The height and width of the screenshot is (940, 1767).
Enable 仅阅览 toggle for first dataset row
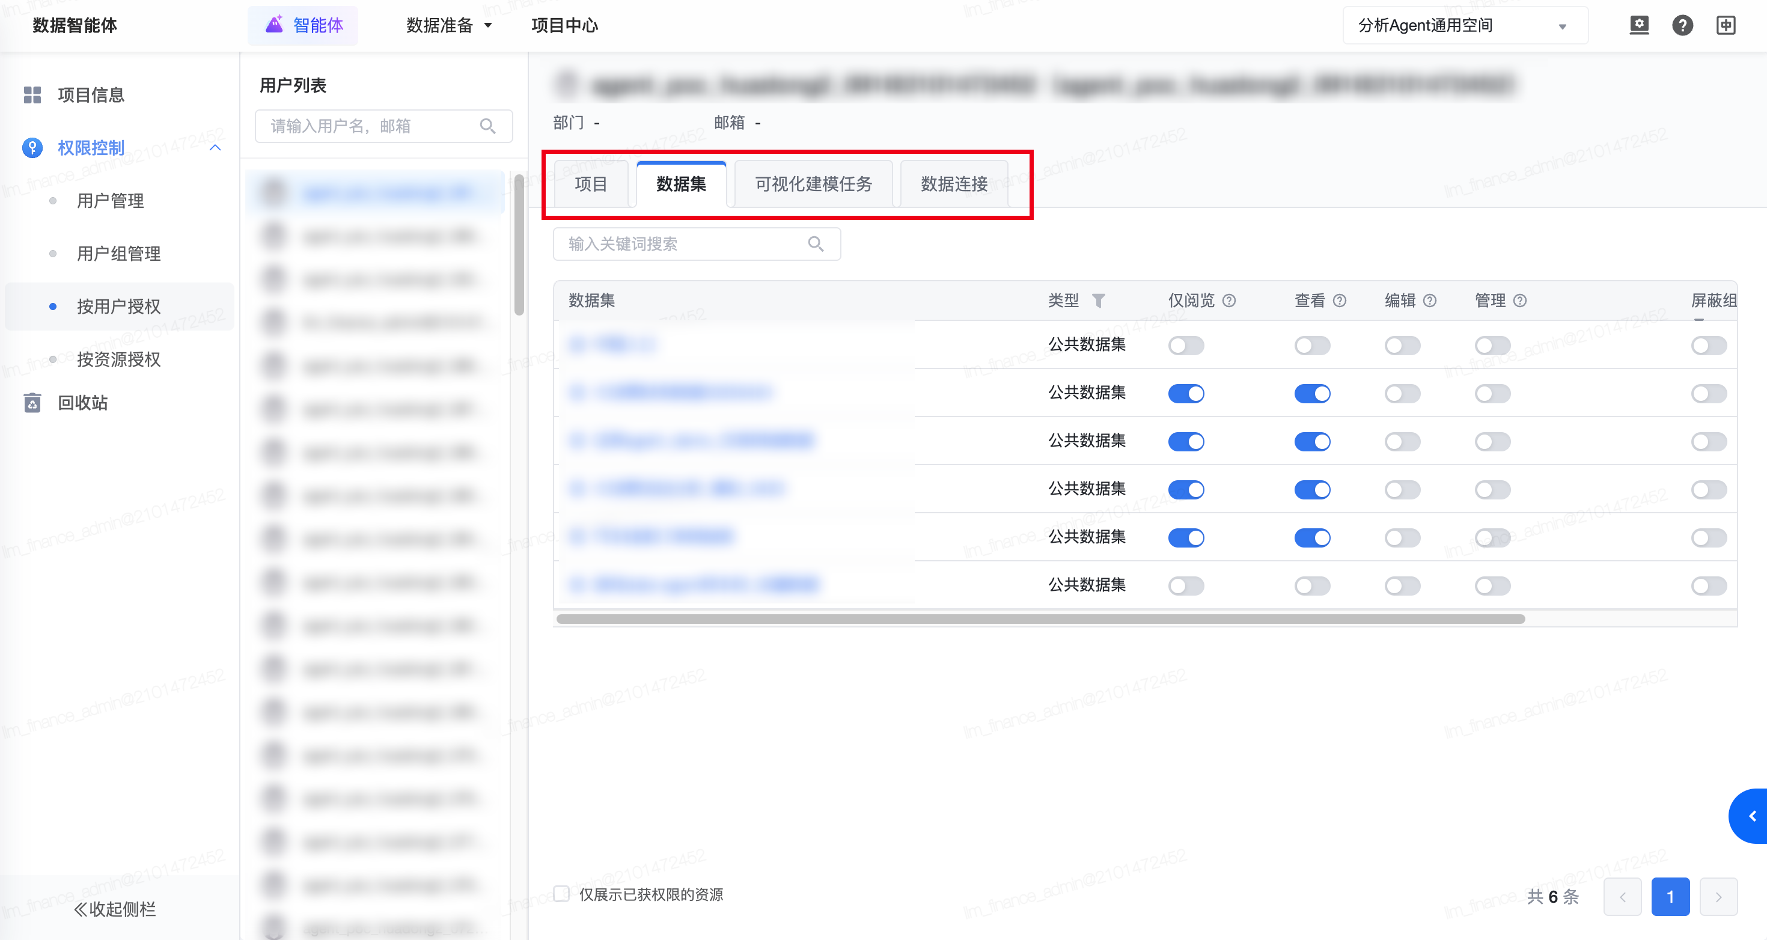[x=1186, y=345]
